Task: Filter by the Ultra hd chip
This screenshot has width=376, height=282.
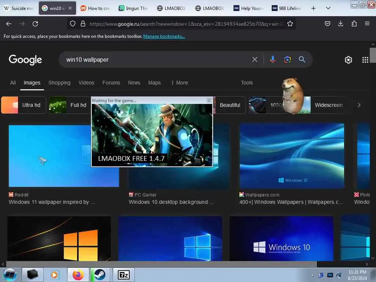Action: click(x=23, y=105)
